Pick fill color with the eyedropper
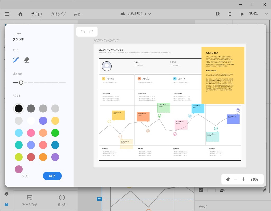 coord(264,190)
